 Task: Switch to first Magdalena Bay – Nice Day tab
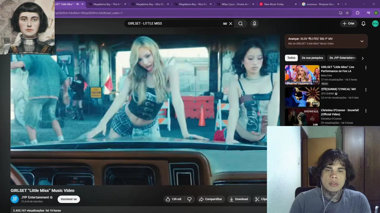pyautogui.click(x=150, y=4)
